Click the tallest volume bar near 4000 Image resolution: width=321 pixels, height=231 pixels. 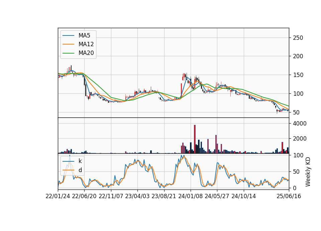(x=195, y=139)
